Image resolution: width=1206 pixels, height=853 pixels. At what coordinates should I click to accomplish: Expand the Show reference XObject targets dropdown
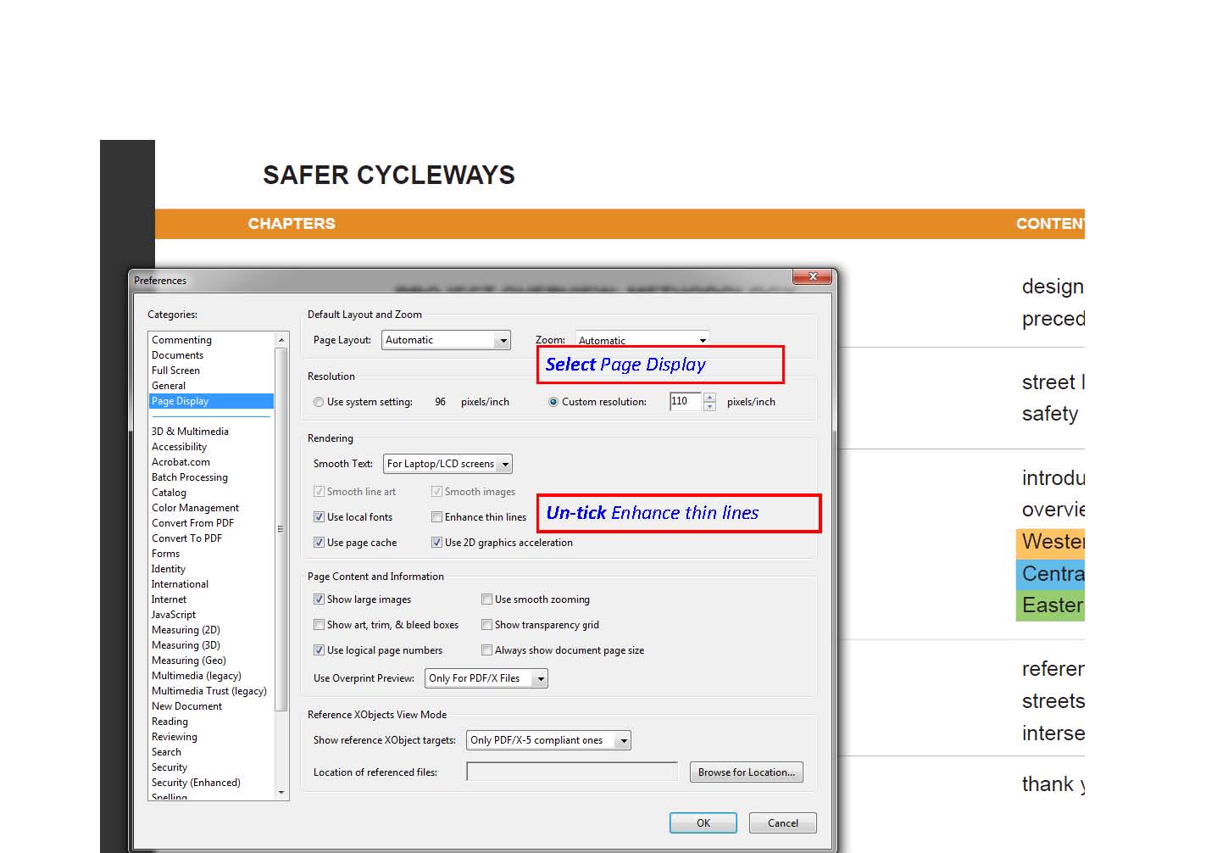tap(548, 740)
